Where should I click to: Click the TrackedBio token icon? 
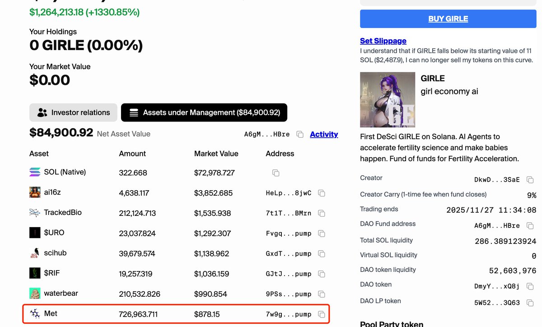tap(35, 212)
